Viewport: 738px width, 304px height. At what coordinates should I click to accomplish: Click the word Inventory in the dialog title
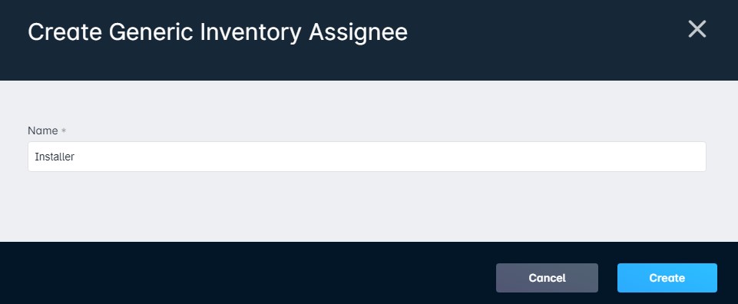pos(250,32)
